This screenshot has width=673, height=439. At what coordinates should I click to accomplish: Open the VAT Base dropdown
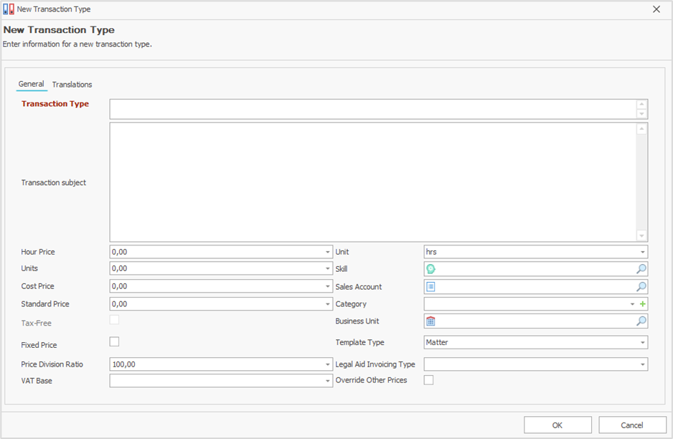pos(327,382)
